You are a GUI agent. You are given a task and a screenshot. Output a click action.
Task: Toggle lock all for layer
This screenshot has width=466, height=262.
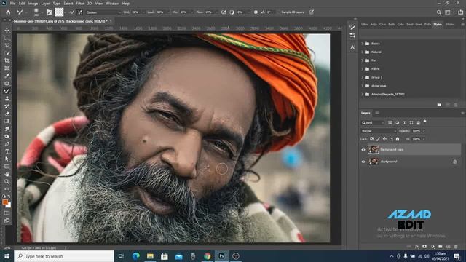[398, 139]
